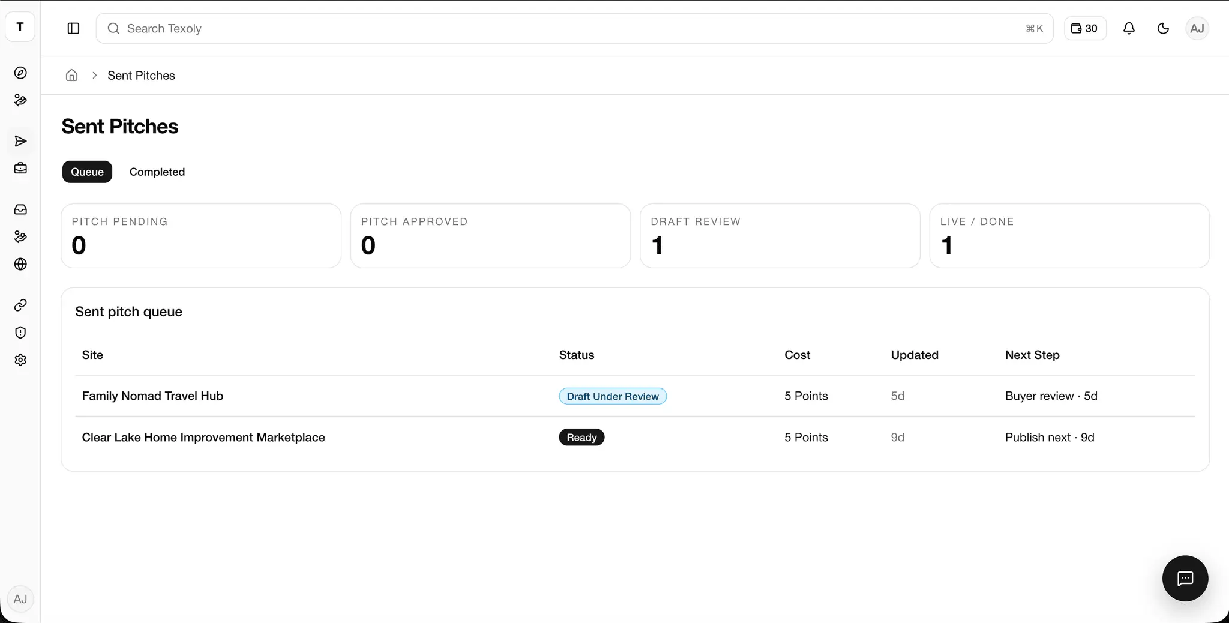Go to home via breadcrumb house icon
Image resolution: width=1229 pixels, height=623 pixels.
pos(71,76)
